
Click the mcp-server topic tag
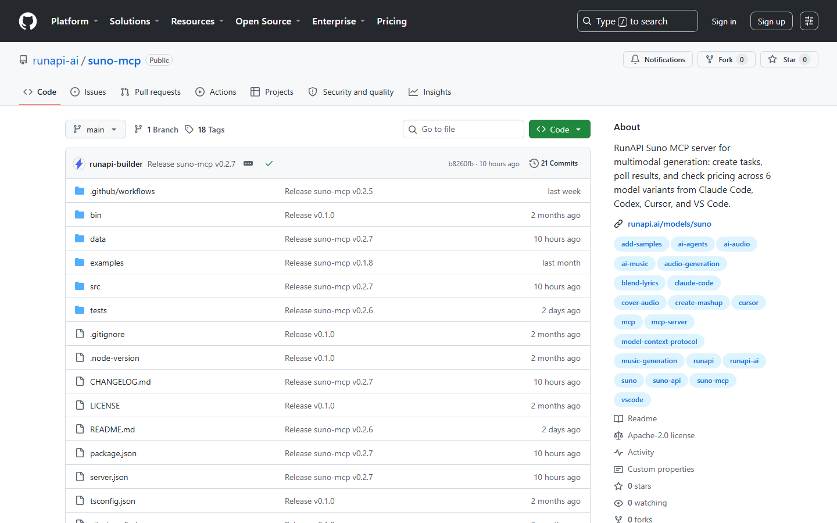(669, 322)
